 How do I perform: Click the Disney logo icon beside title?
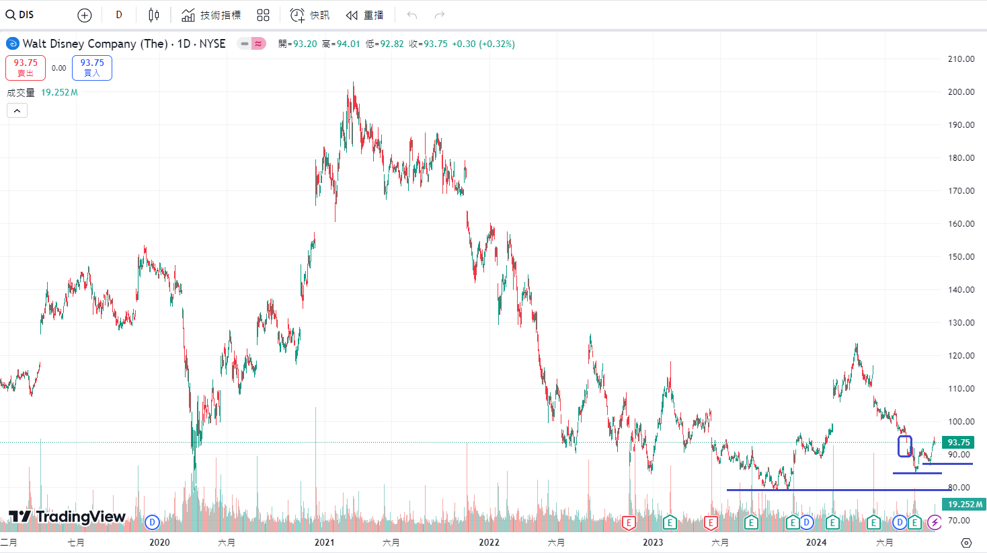[x=13, y=44]
